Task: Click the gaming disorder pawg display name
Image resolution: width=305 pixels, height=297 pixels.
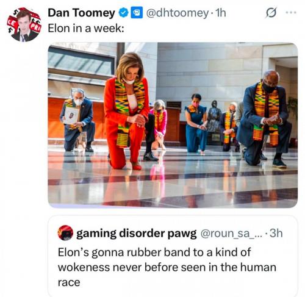Action: click(137, 234)
